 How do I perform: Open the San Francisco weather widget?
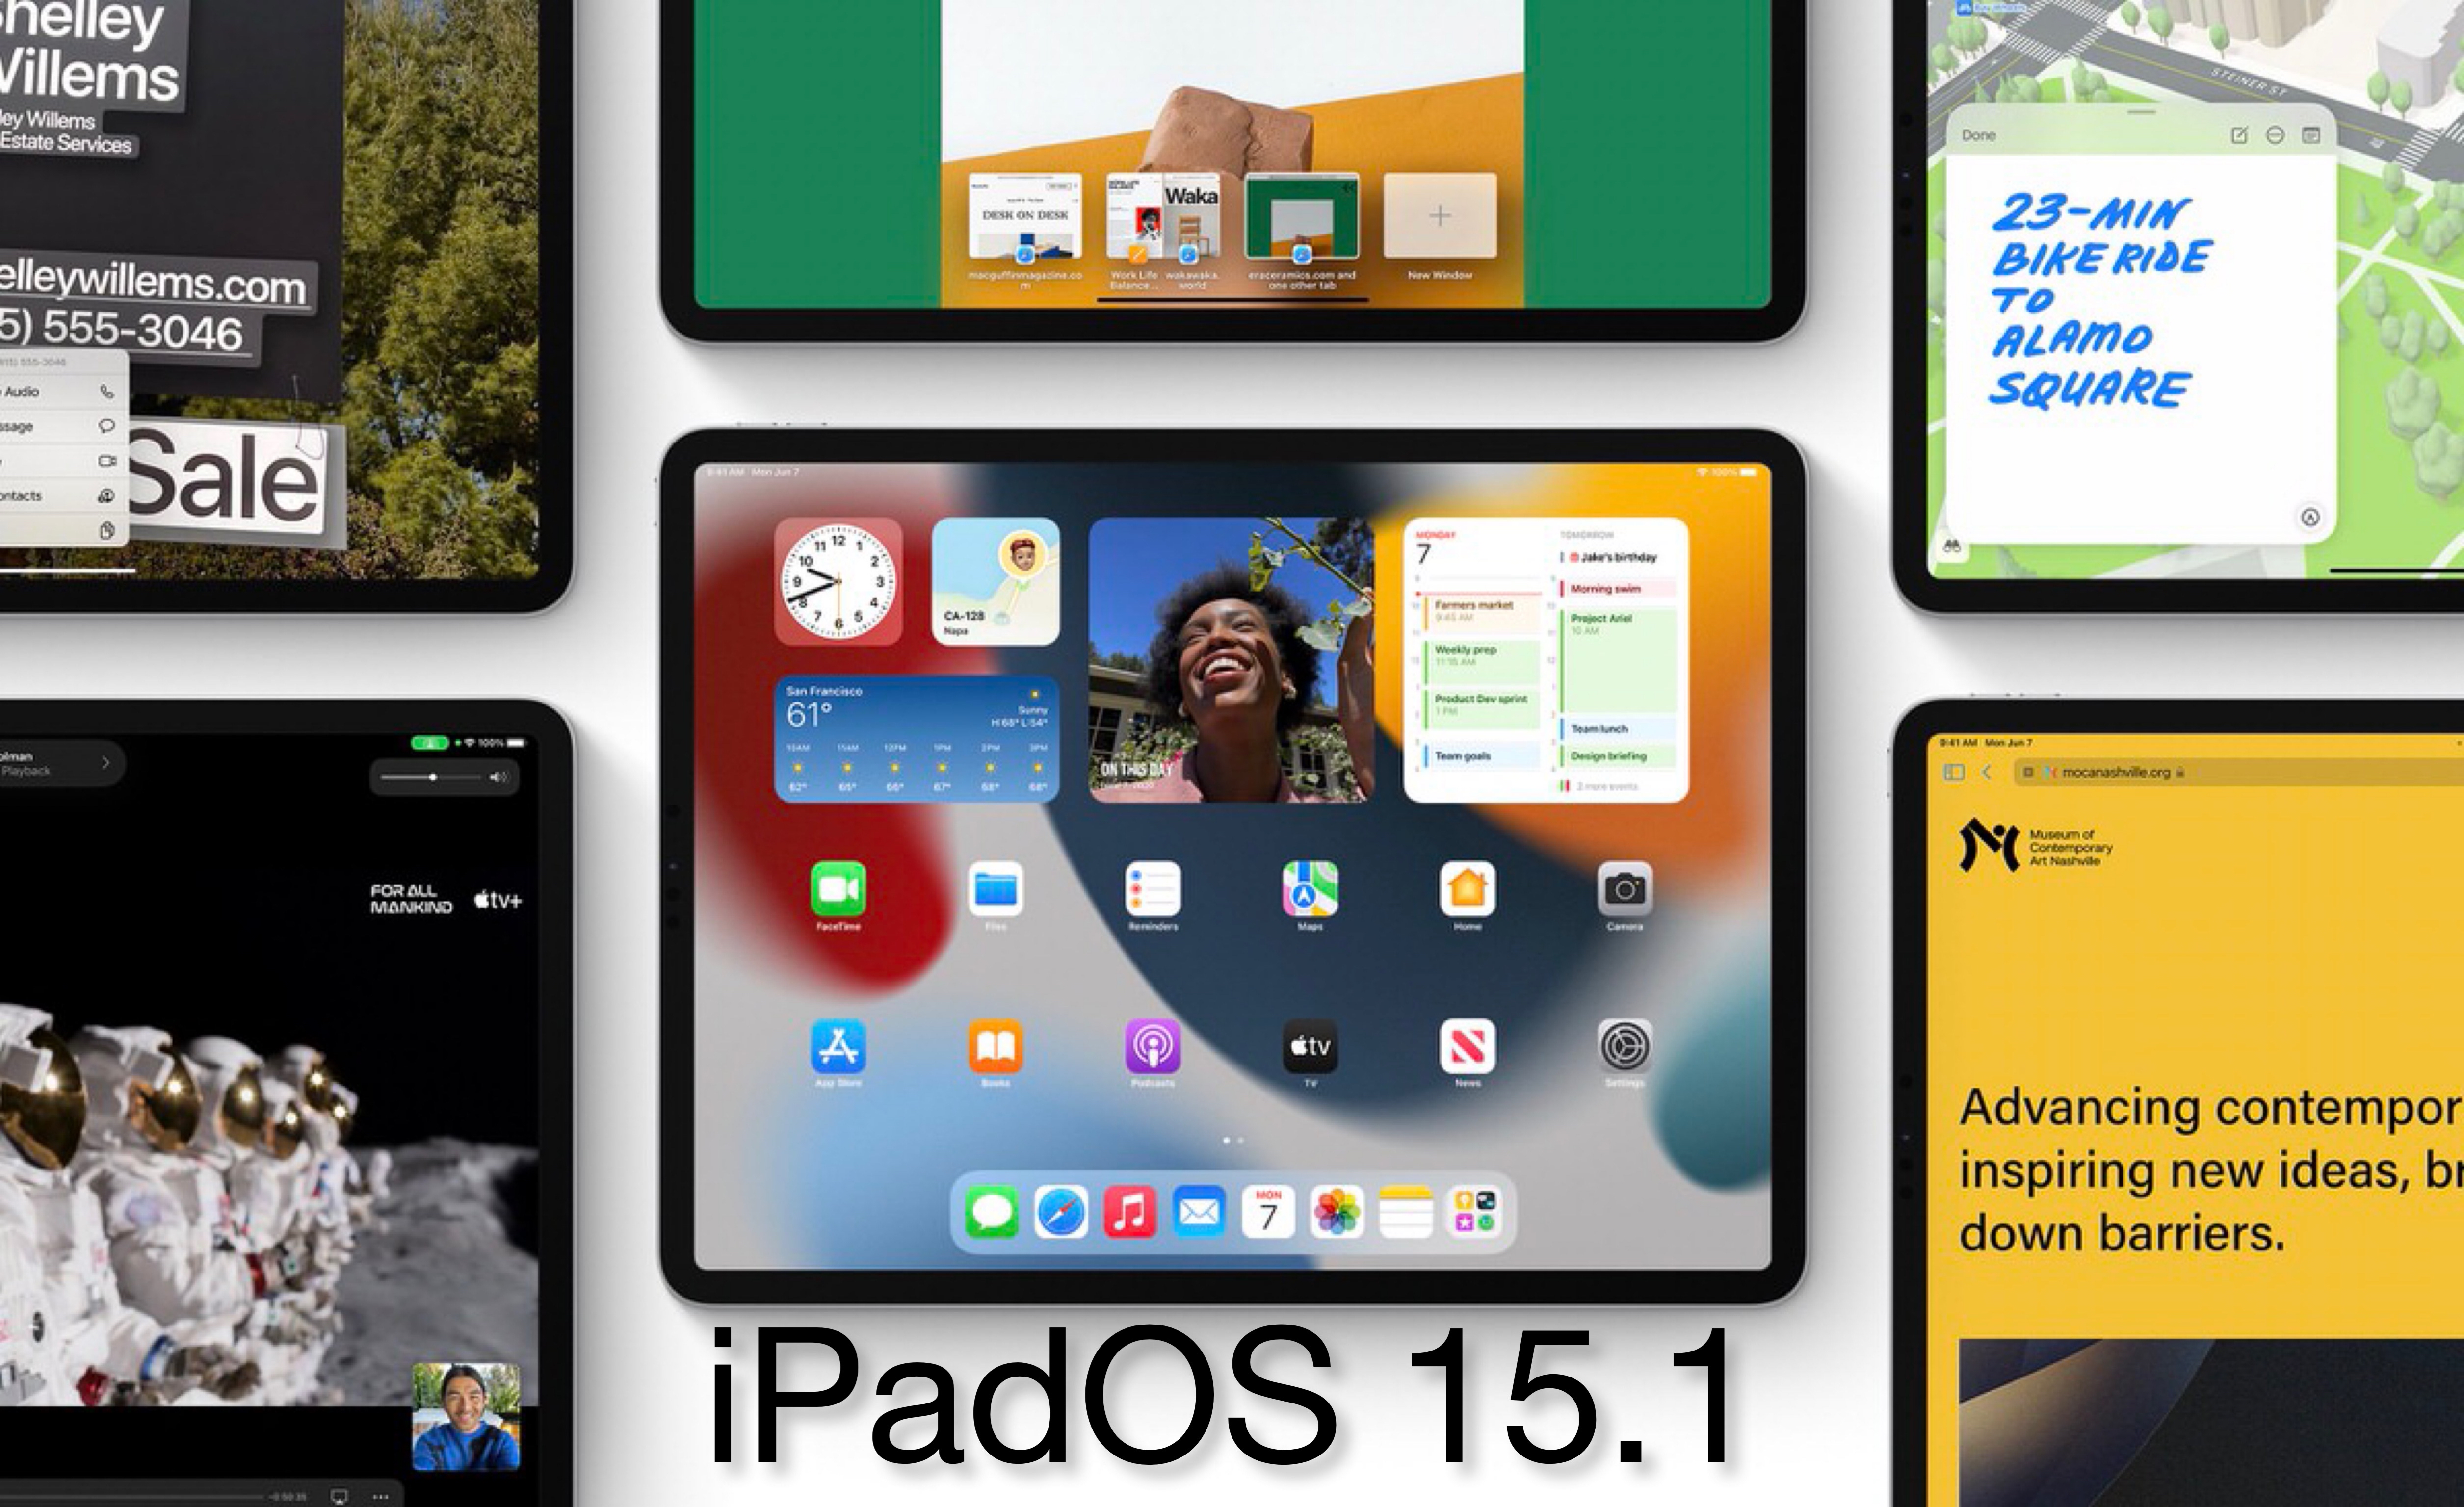tap(917, 738)
